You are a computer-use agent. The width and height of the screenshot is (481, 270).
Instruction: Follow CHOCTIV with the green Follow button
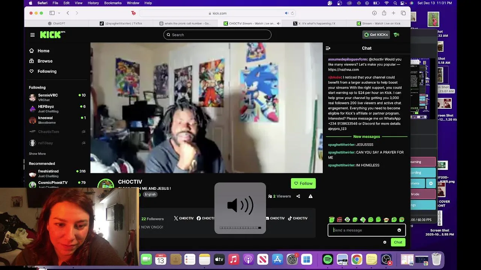point(303,183)
